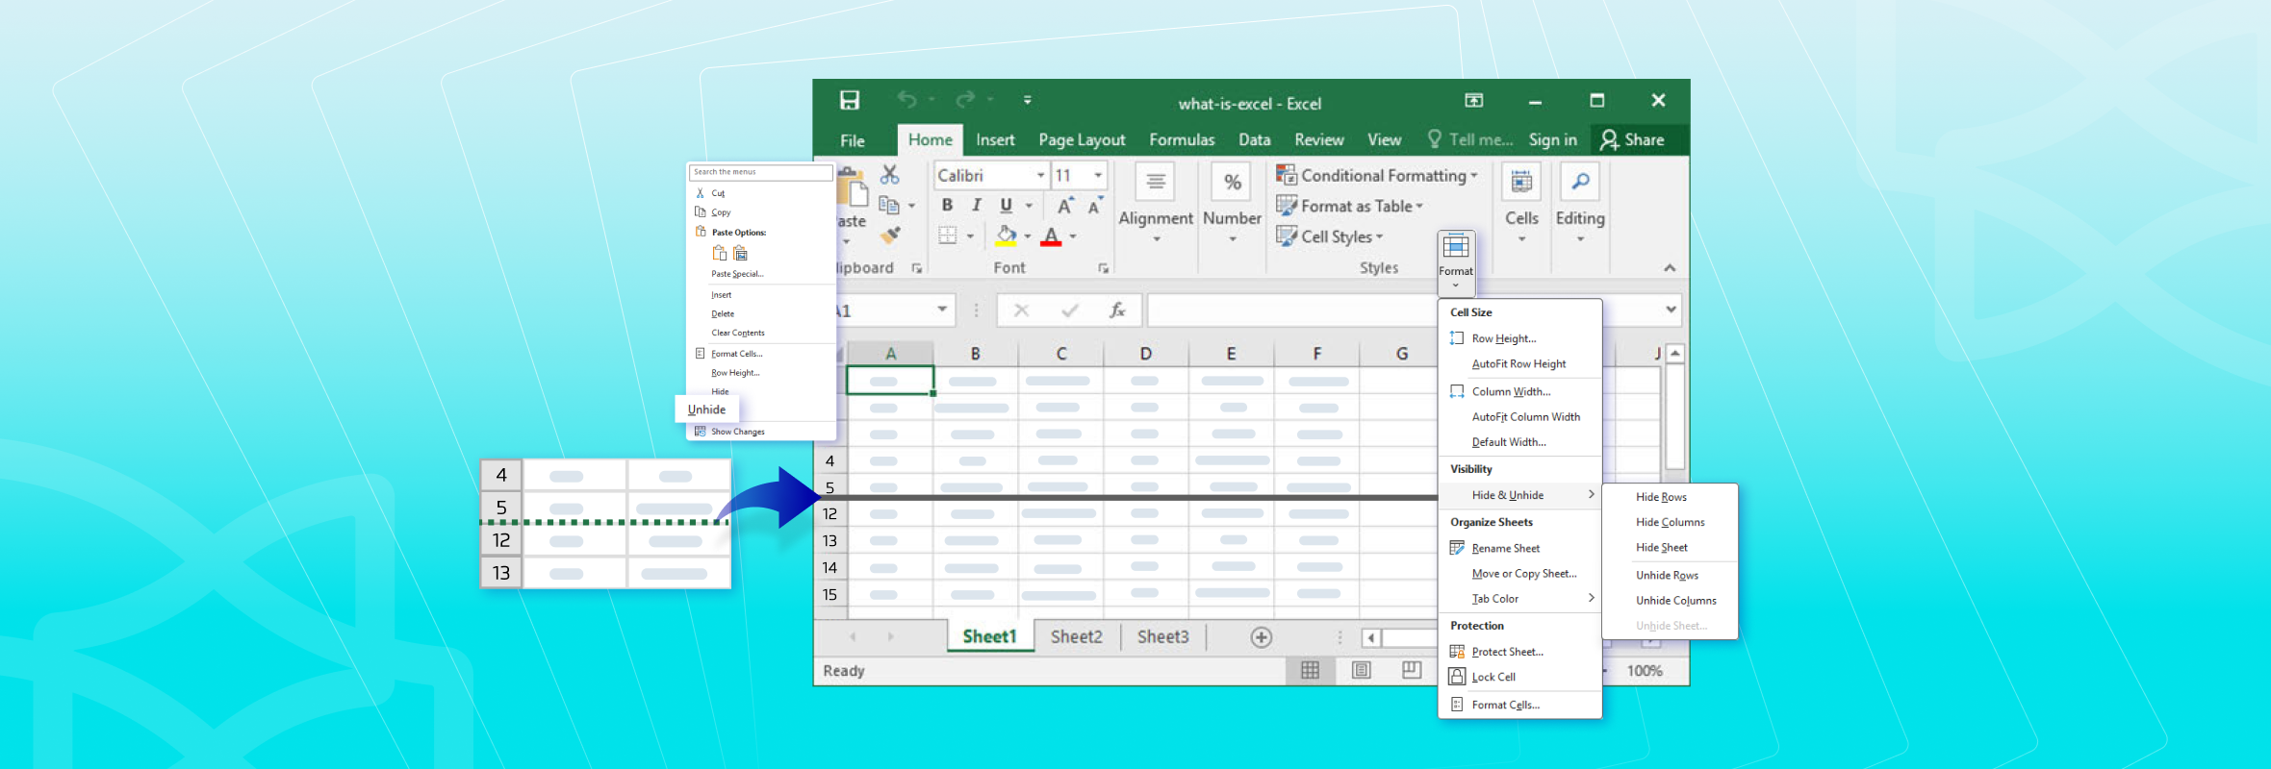The height and width of the screenshot is (769, 2271).
Task: Switch to Page Layout view icon
Action: (x=1361, y=670)
